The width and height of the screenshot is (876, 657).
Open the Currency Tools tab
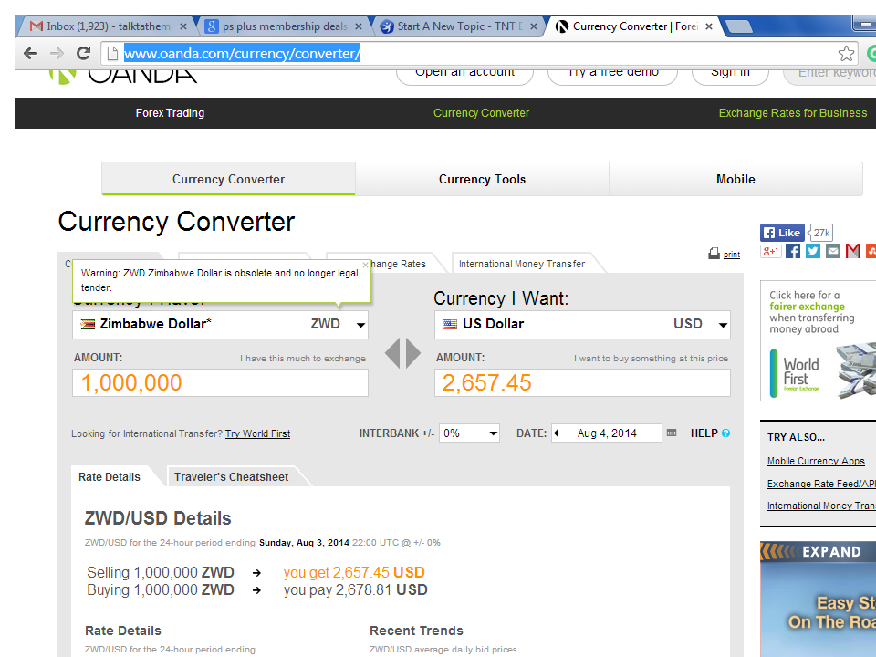[482, 179]
